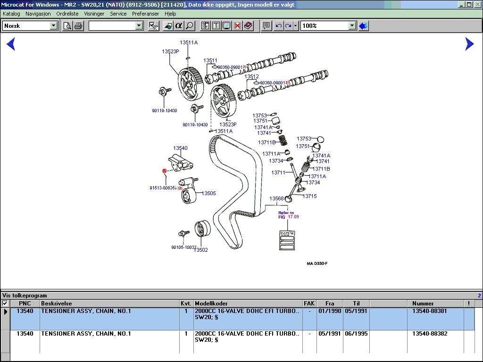
Task: Open the Norsk language dropdown
Action: [53, 26]
